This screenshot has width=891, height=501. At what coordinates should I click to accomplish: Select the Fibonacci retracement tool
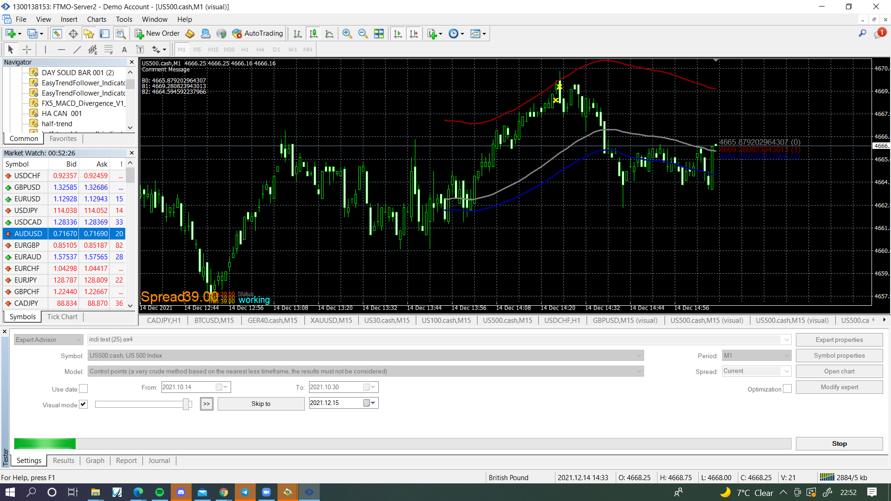coord(108,50)
